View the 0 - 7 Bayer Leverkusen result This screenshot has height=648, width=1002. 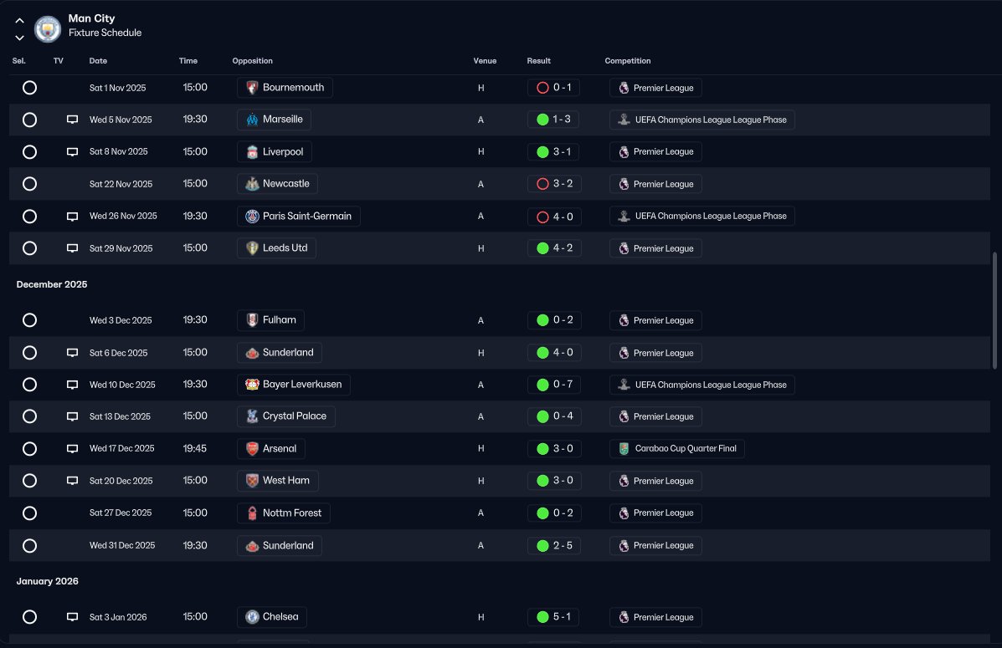point(554,385)
